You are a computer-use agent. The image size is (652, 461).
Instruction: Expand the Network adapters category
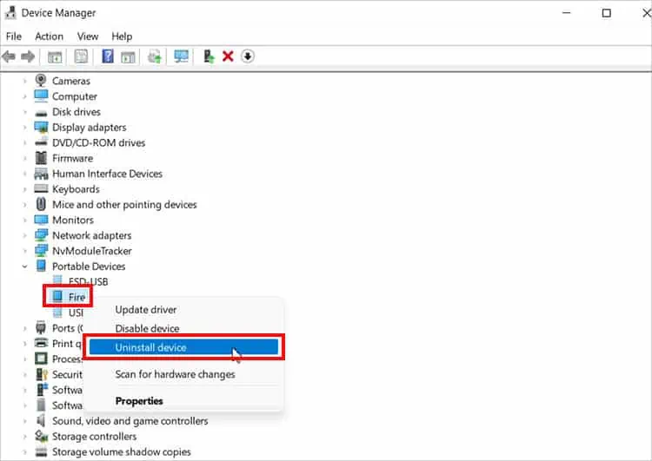point(24,235)
